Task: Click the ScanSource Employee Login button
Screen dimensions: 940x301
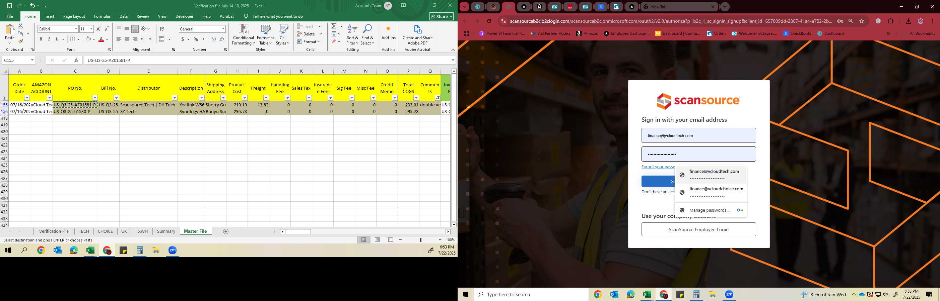Action: 698,229
